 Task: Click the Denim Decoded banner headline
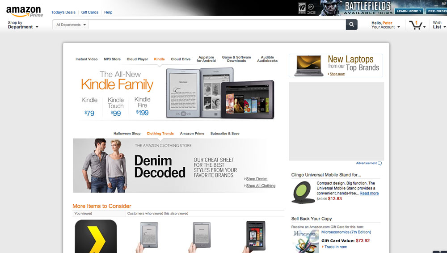(160, 167)
